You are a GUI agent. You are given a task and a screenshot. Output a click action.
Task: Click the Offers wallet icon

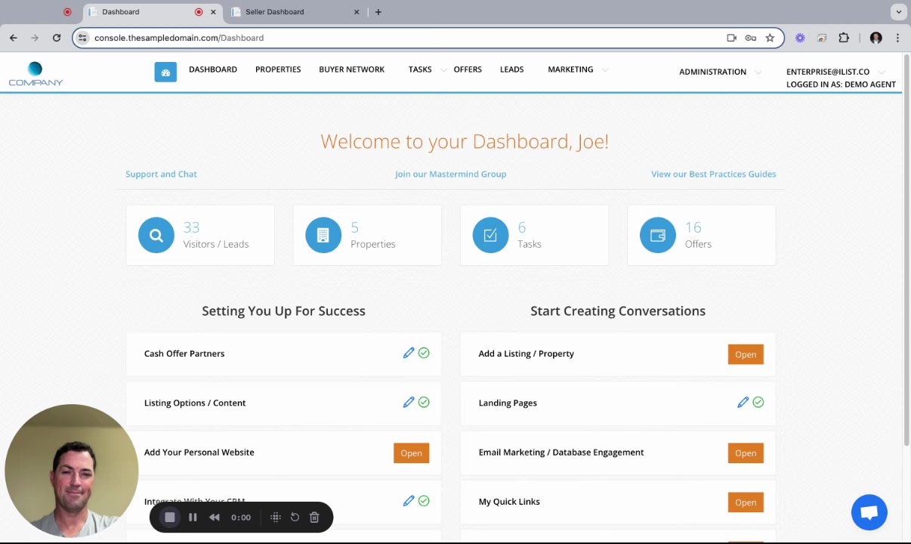658,235
